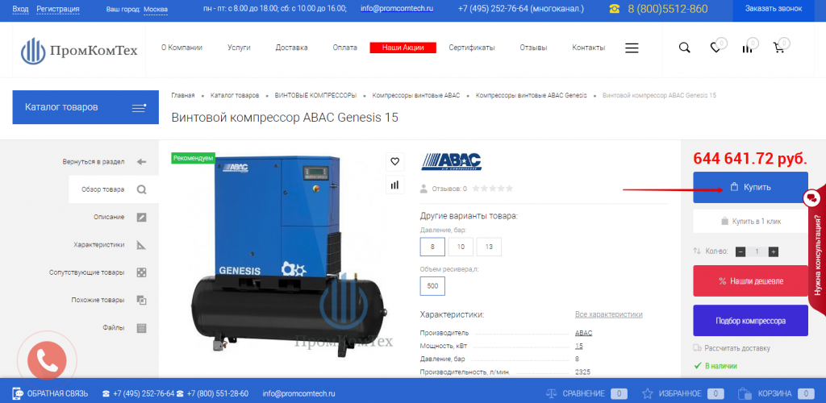This screenshot has height=403, width=826.
Task: Click breadcrumb Компрессоры винтовые ABAC Genesis
Action: 531,95
